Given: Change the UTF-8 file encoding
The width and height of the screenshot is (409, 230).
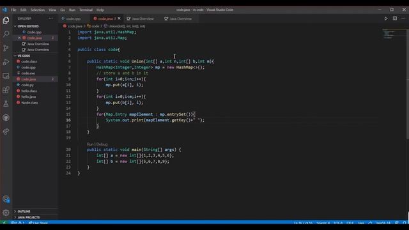Looking at the screenshot, I should coord(338,223).
